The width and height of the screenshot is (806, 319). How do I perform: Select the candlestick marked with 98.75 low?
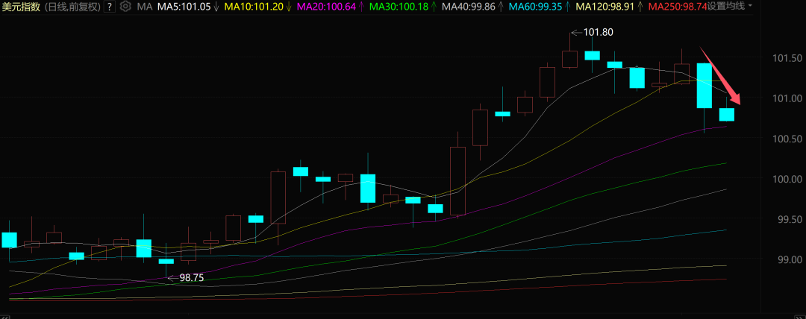tap(166, 261)
